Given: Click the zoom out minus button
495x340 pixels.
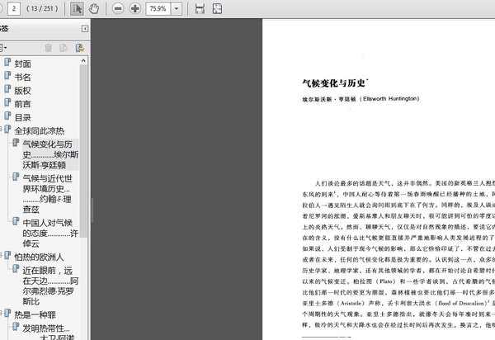Looking at the screenshot, I should [x=118, y=8].
